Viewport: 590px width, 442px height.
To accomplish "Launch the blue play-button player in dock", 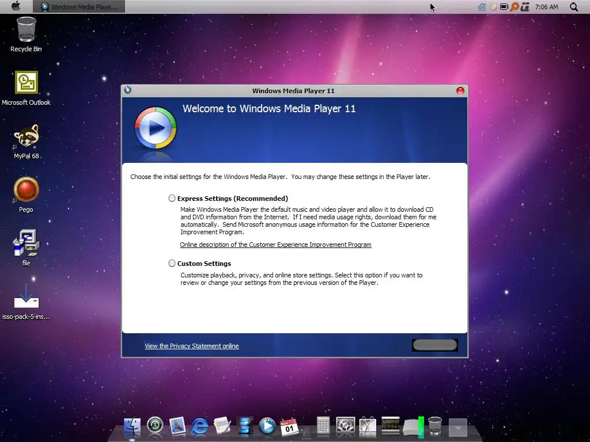I will pyautogui.click(x=267, y=426).
